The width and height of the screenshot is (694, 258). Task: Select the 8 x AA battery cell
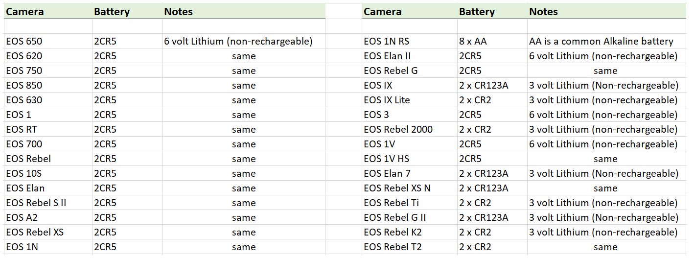coord(473,42)
